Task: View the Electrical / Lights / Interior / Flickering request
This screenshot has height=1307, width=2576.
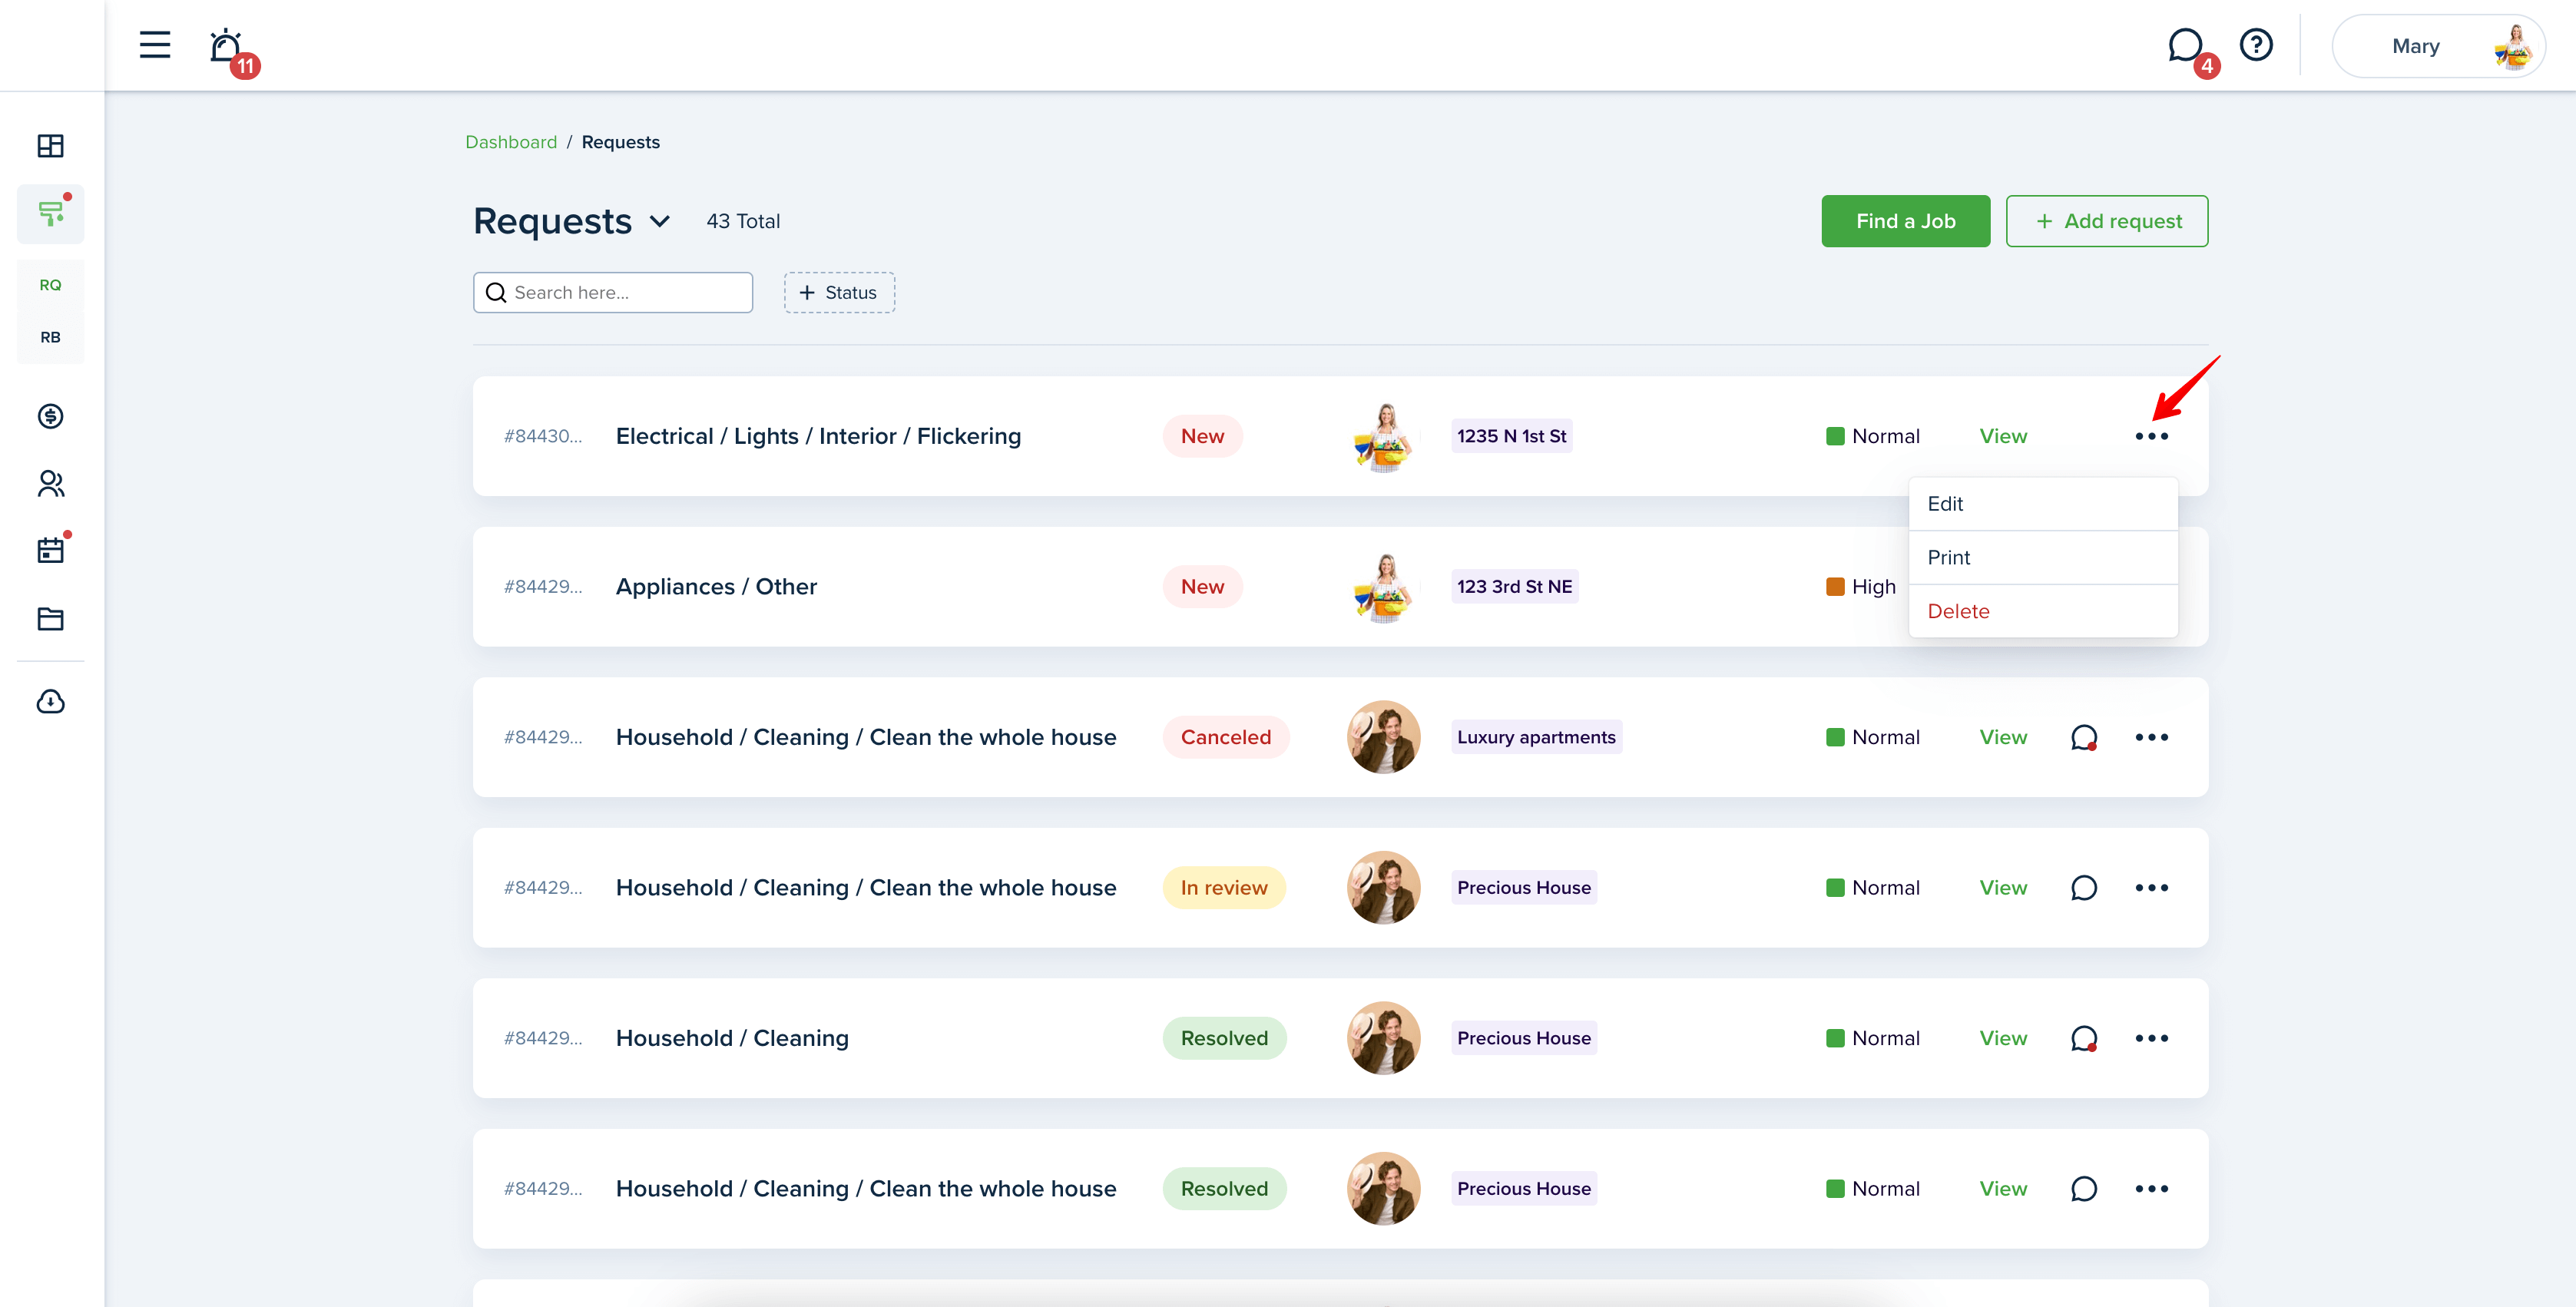Action: pyautogui.click(x=2003, y=436)
